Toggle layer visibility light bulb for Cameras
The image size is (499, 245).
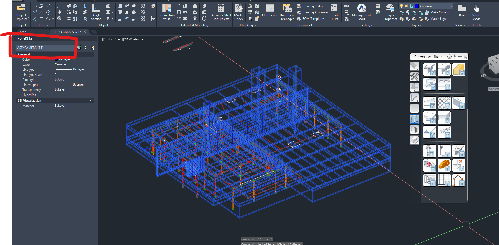pyautogui.click(x=401, y=6)
